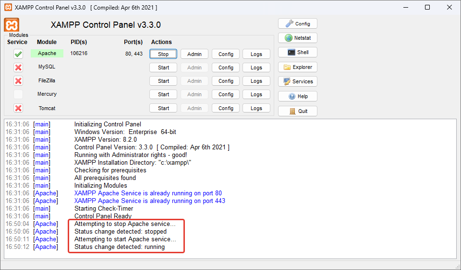Open the Services panel button

[x=298, y=81]
